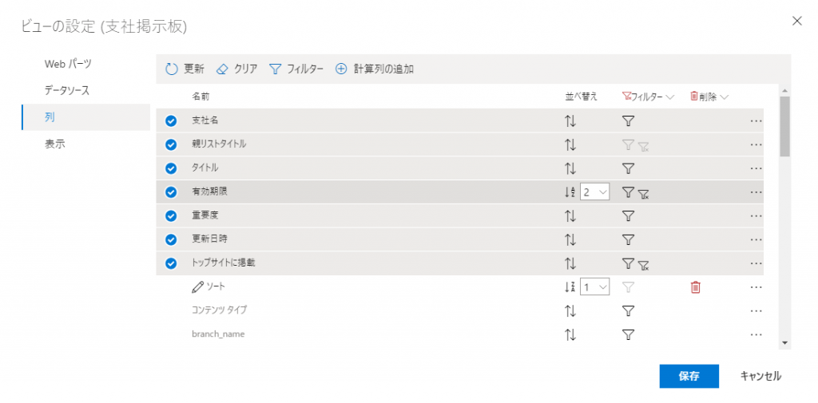Viewport: 818px width, 403px height.
Task: Click the sort arrows icon for 支社名
Action: 570,121
